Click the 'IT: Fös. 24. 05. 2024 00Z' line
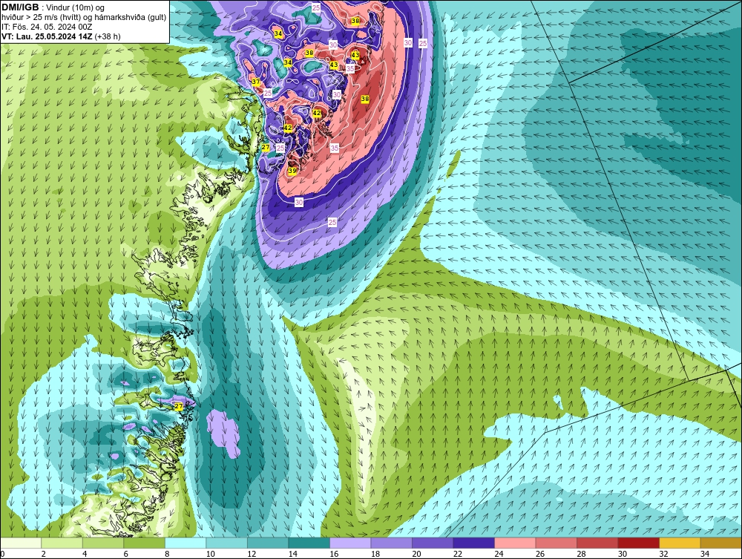742x559 pixels. point(47,27)
